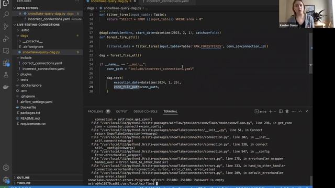Viewport: 335px width, 188px height.
Task: Click the editor vertical scrollbar
Action: [310, 53]
